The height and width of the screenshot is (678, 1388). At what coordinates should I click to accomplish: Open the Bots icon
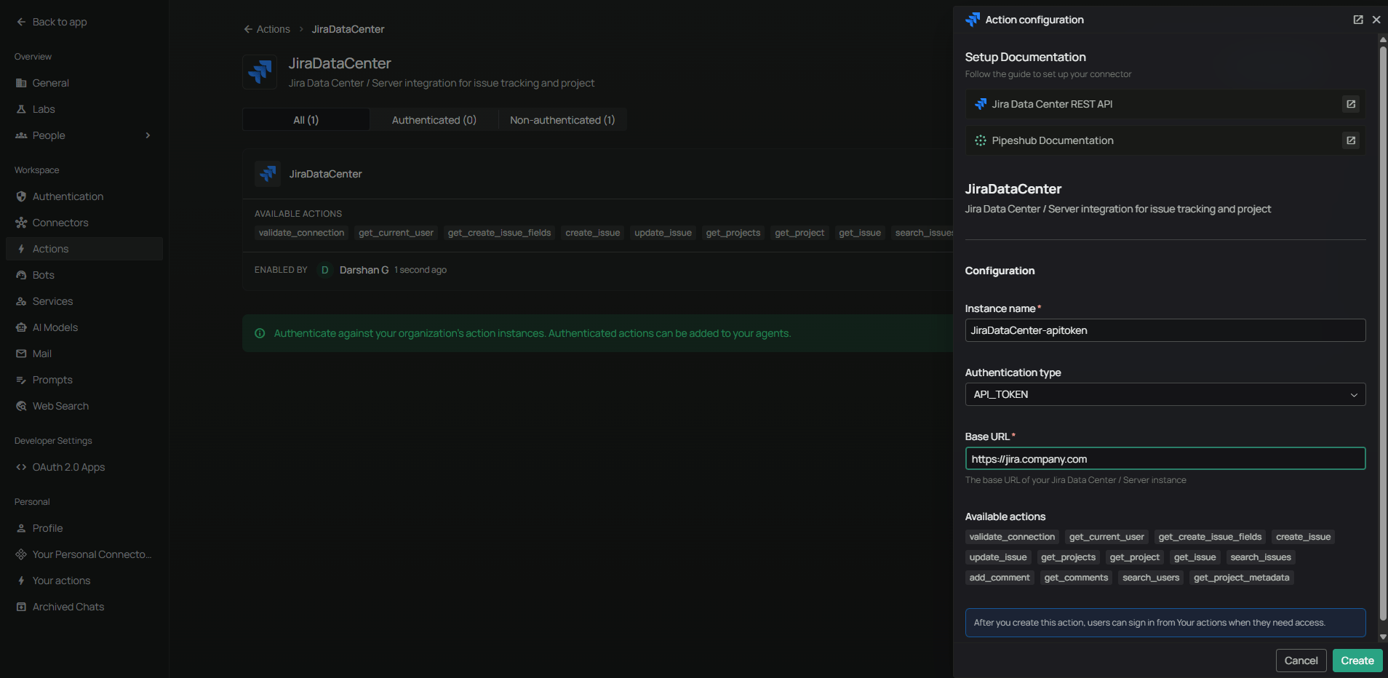point(21,275)
